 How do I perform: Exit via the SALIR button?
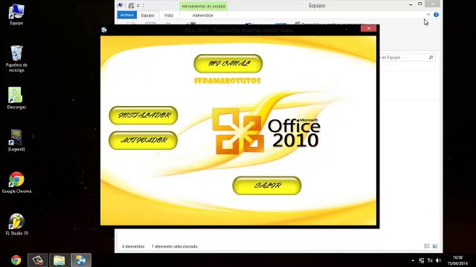(x=267, y=185)
